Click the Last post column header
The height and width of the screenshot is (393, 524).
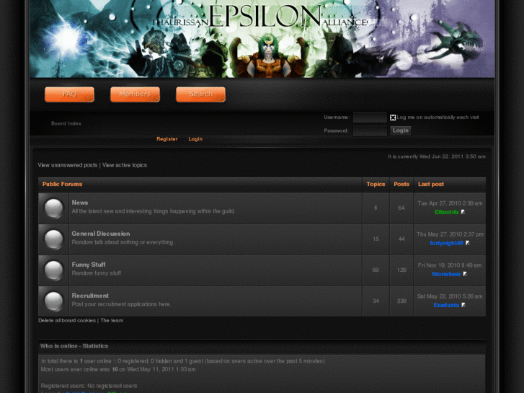(431, 184)
